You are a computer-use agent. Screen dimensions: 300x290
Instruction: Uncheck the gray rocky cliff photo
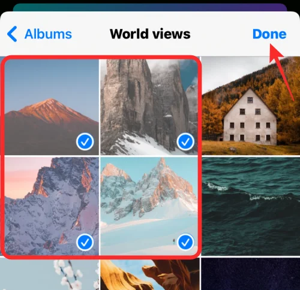point(185,141)
